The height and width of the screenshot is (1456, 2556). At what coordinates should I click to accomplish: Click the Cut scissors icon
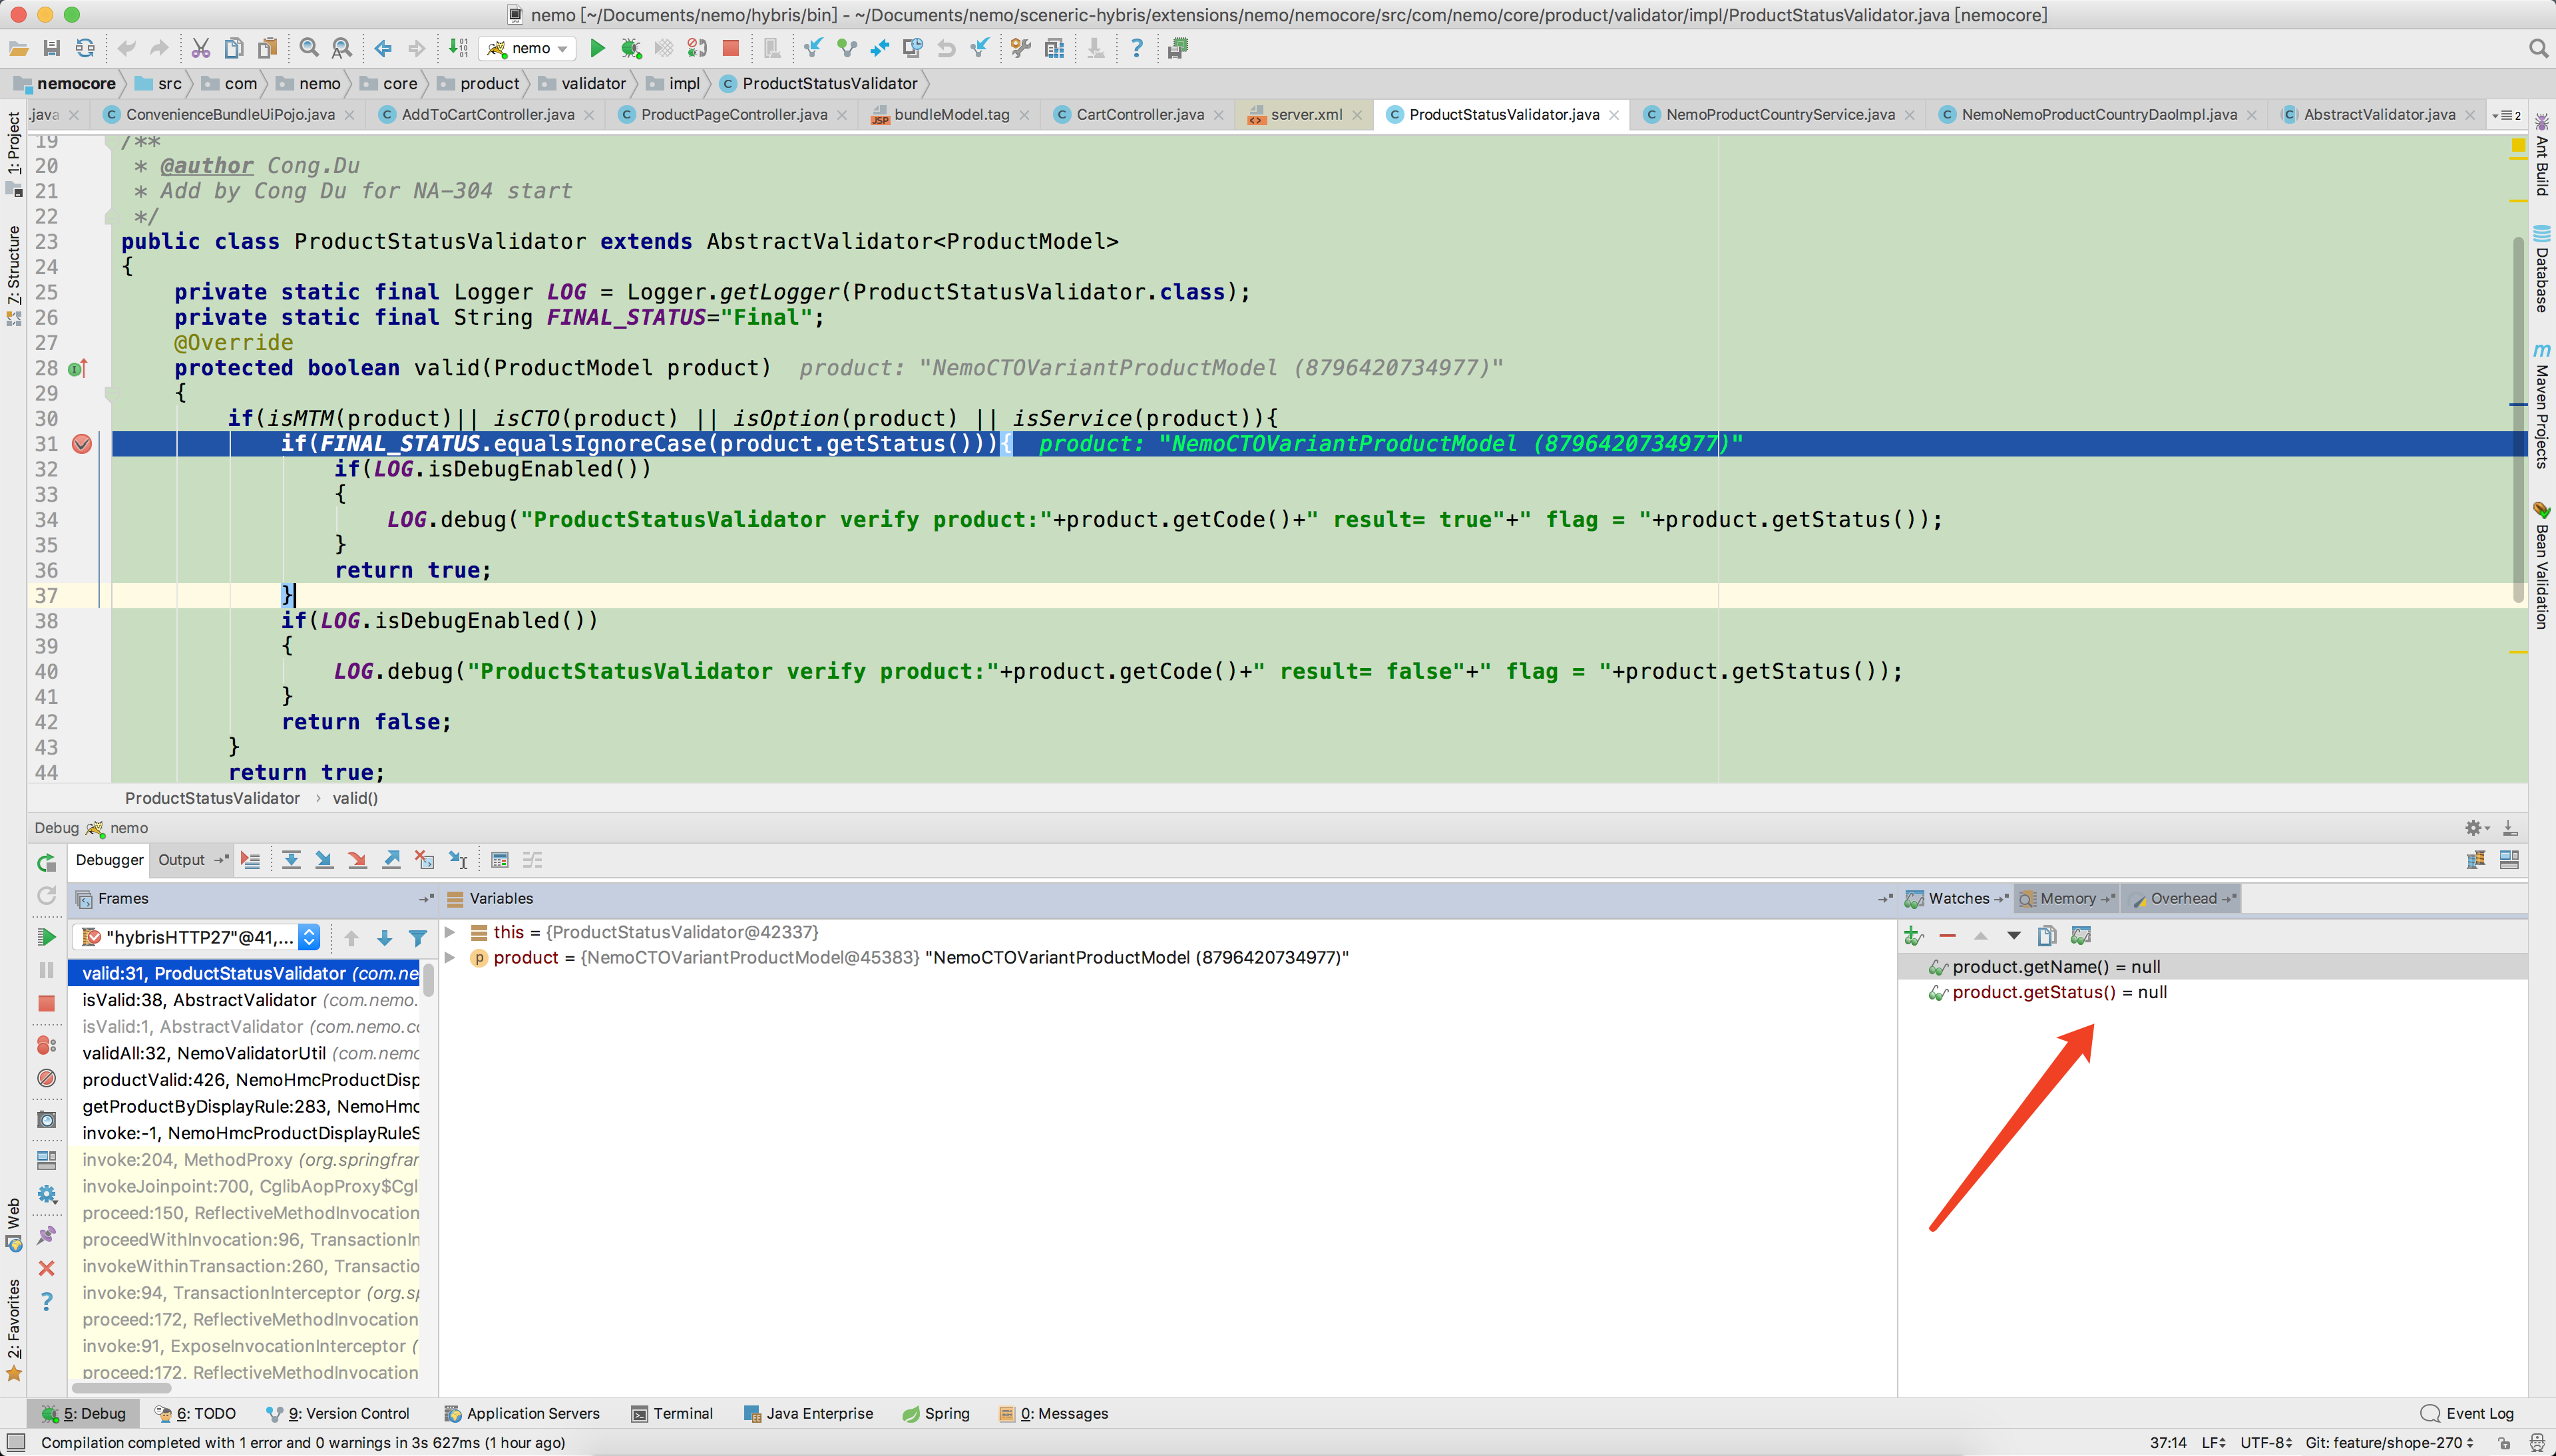point(201,48)
